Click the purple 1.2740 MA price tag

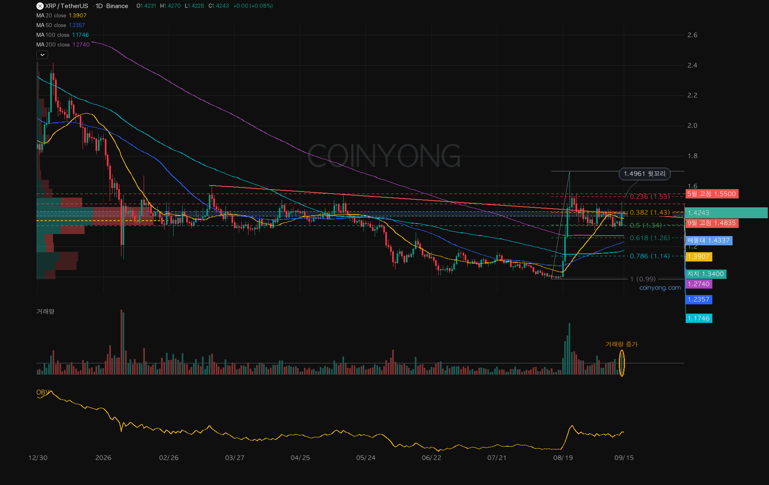tap(699, 284)
